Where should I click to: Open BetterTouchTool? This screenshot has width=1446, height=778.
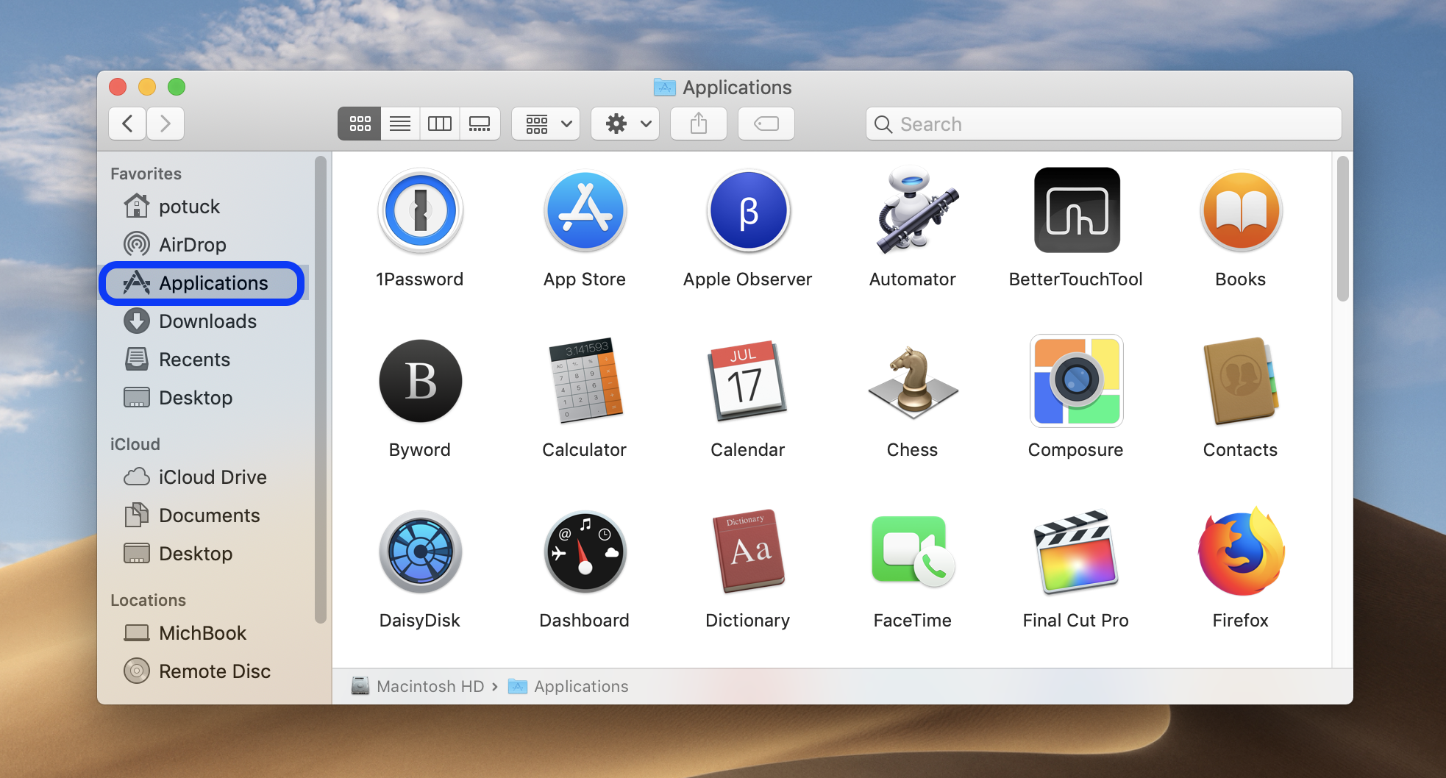pyautogui.click(x=1075, y=210)
